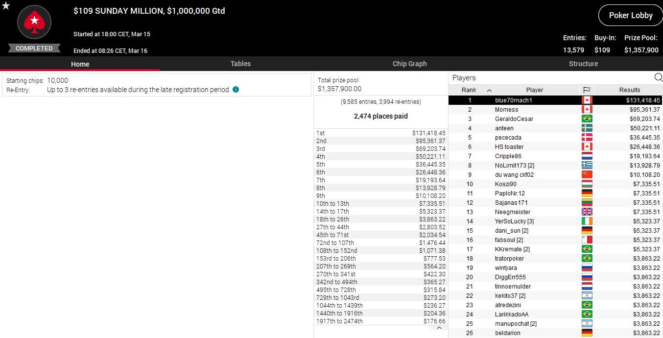Select the Home tab
663x338 pixels.
pos(80,64)
